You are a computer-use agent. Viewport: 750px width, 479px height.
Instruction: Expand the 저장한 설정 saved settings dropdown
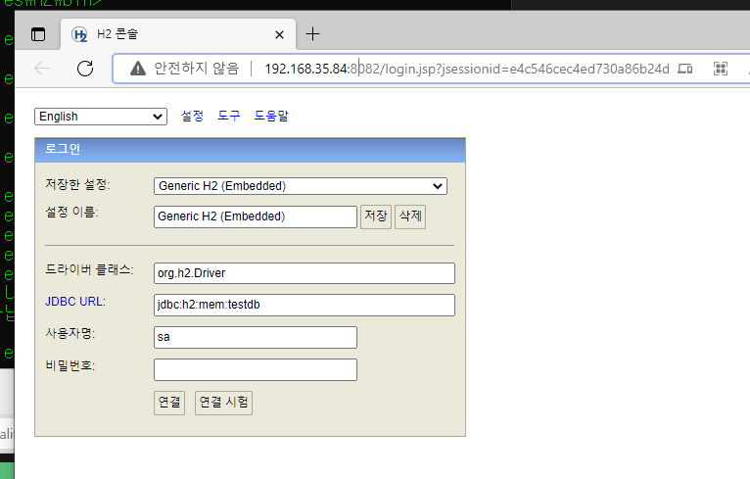pos(300,186)
